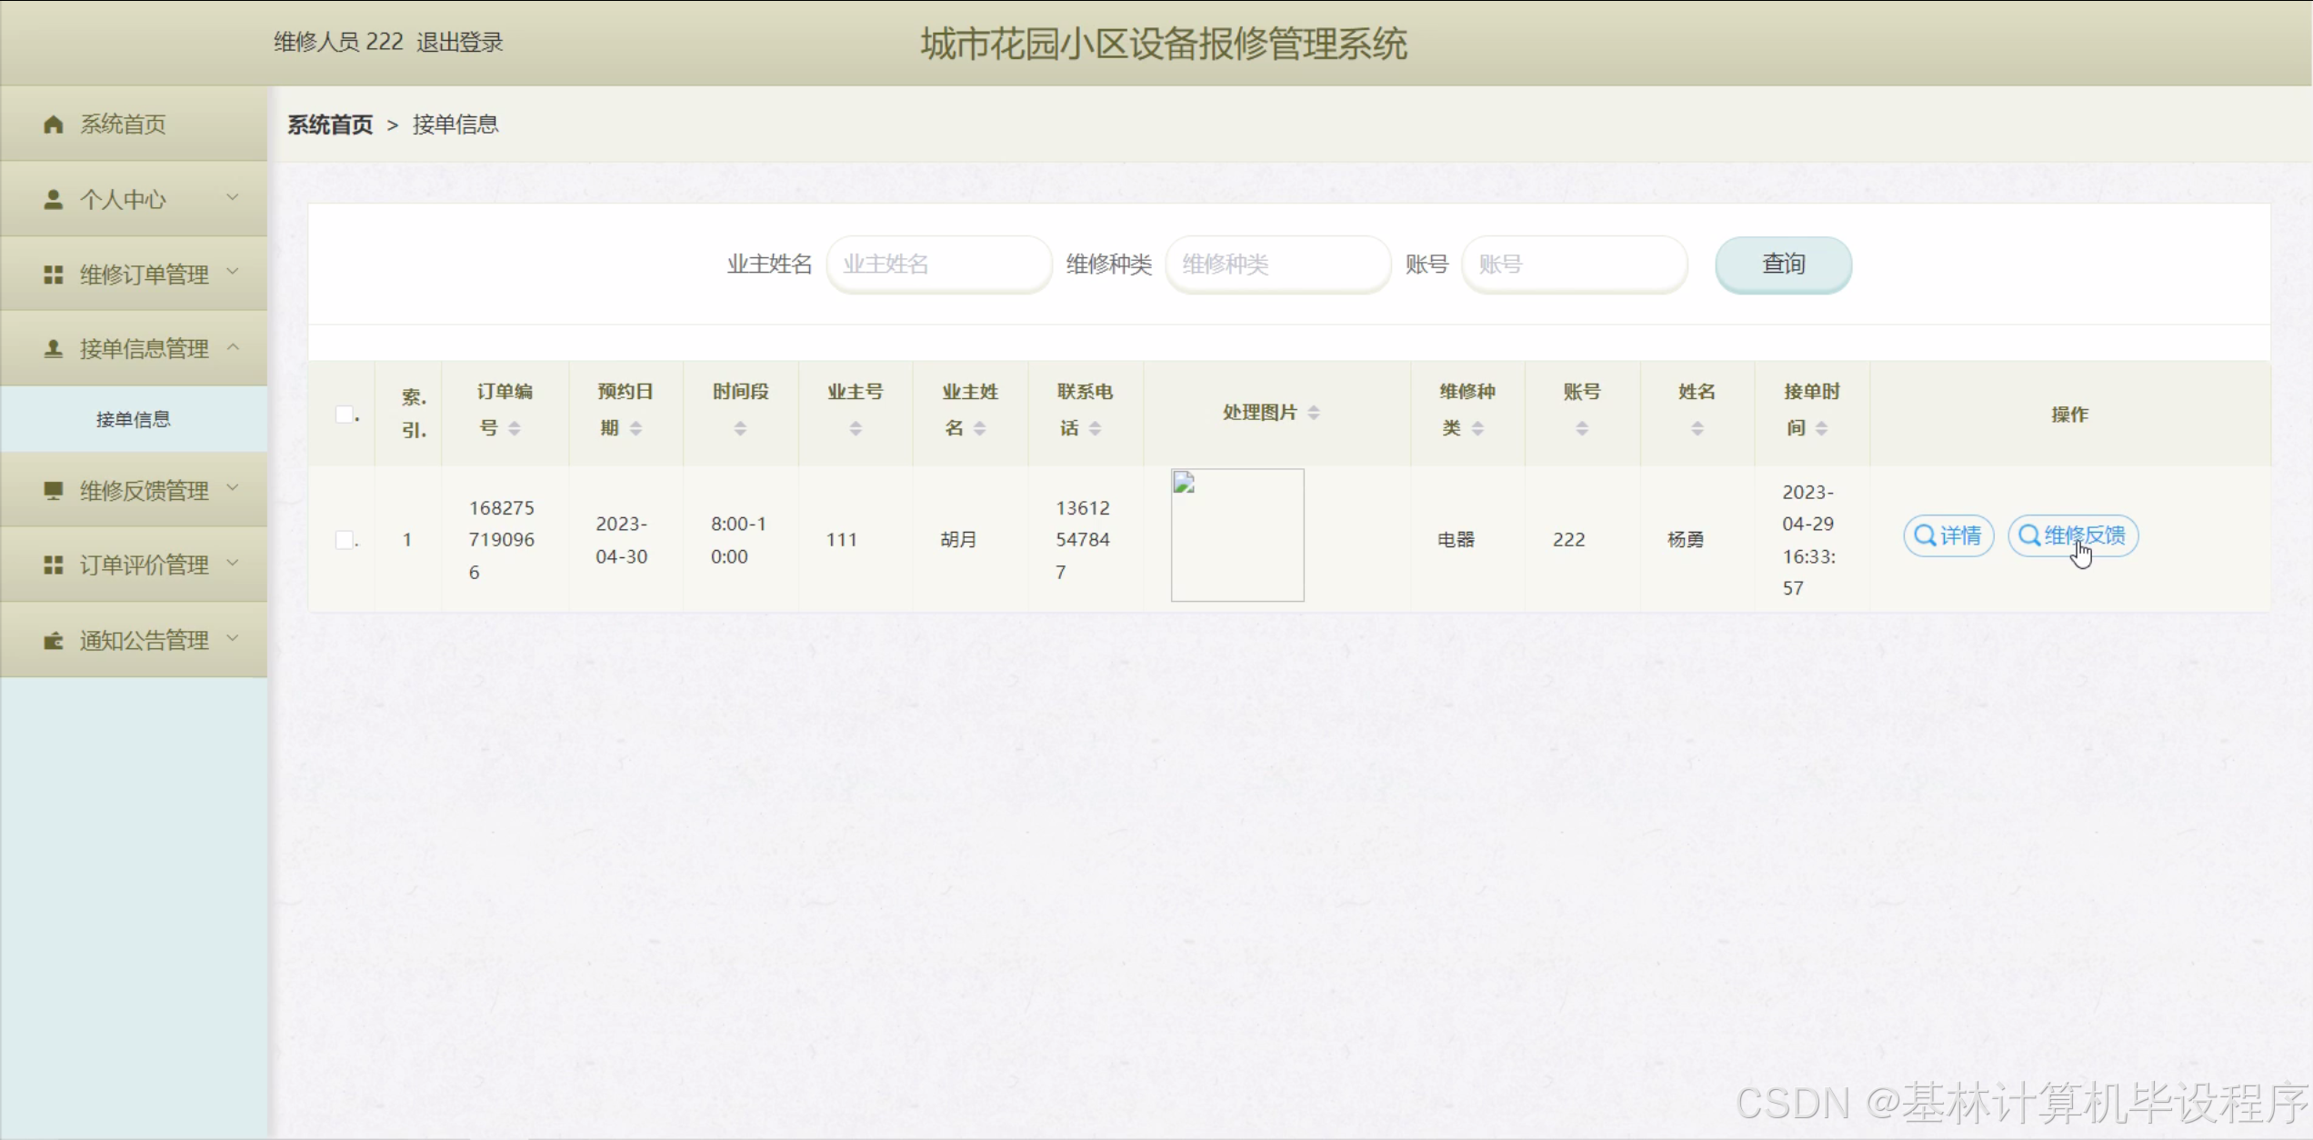This screenshot has width=2313, height=1140.
Task: Tick the checkbox for row 1
Action: 345,540
